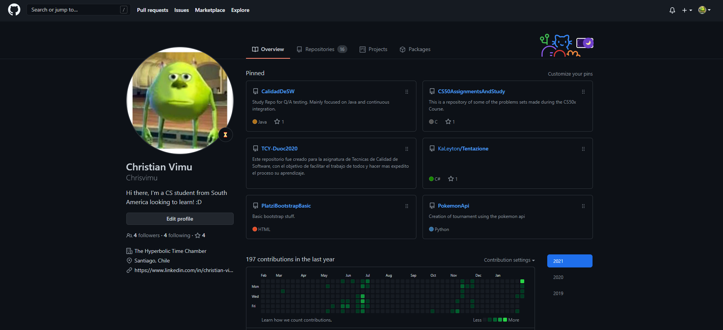Open Pull requests in top navigation
The width and height of the screenshot is (723, 330).
pos(152,10)
